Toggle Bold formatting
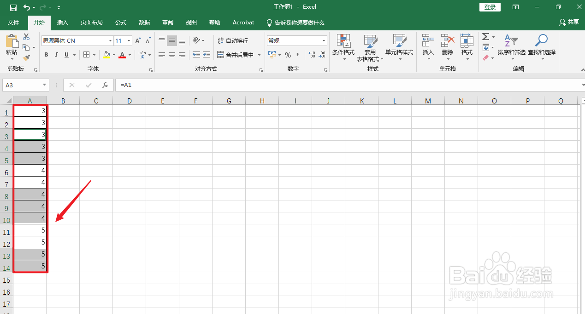The width and height of the screenshot is (585, 314). click(x=46, y=55)
